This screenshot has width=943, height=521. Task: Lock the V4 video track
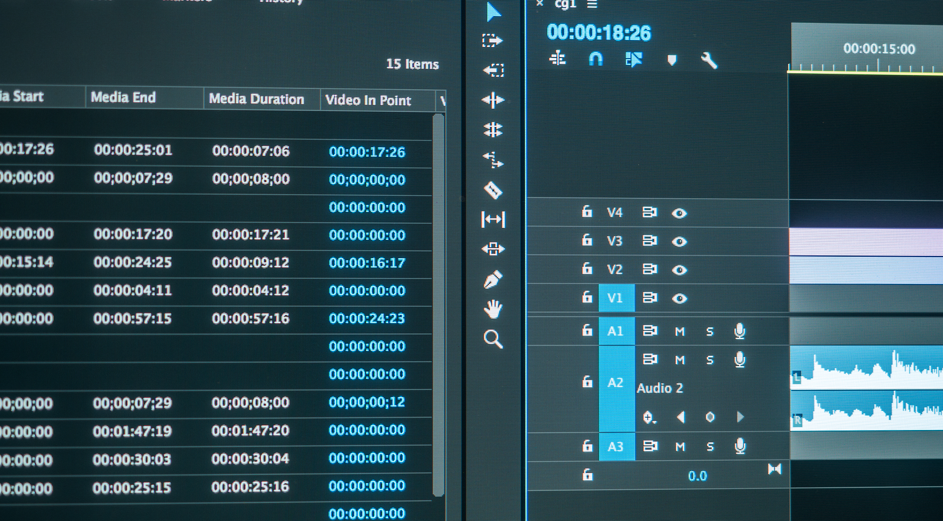coord(587,212)
